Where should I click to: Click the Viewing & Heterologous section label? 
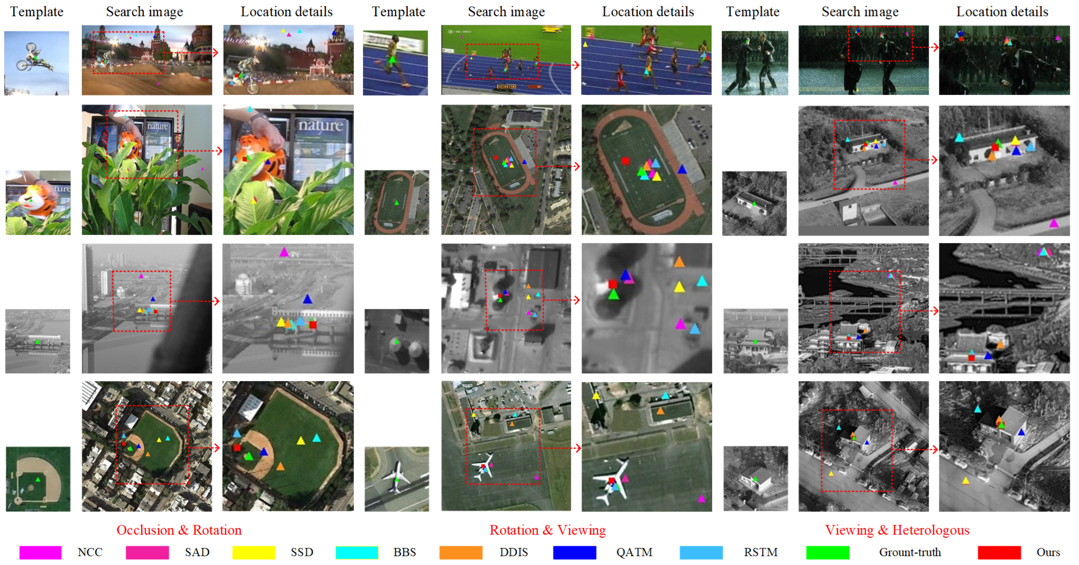pyautogui.click(x=898, y=529)
